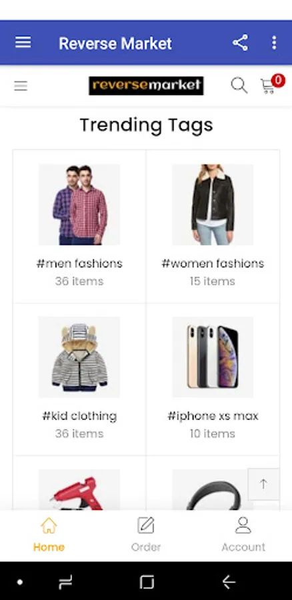This screenshot has height=600, width=292.
Task: Open the three-dot overflow menu
Action: pyautogui.click(x=274, y=43)
